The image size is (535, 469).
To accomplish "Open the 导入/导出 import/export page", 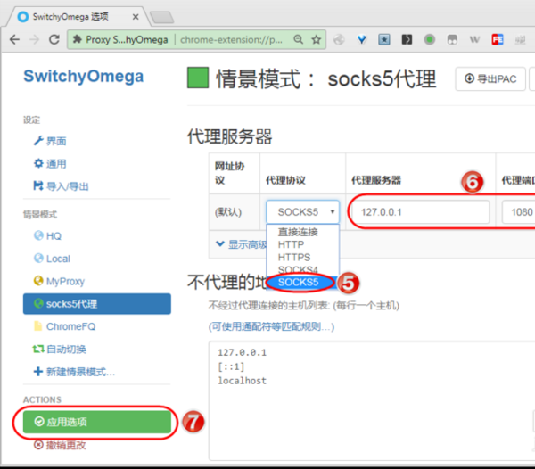I will point(61,186).
